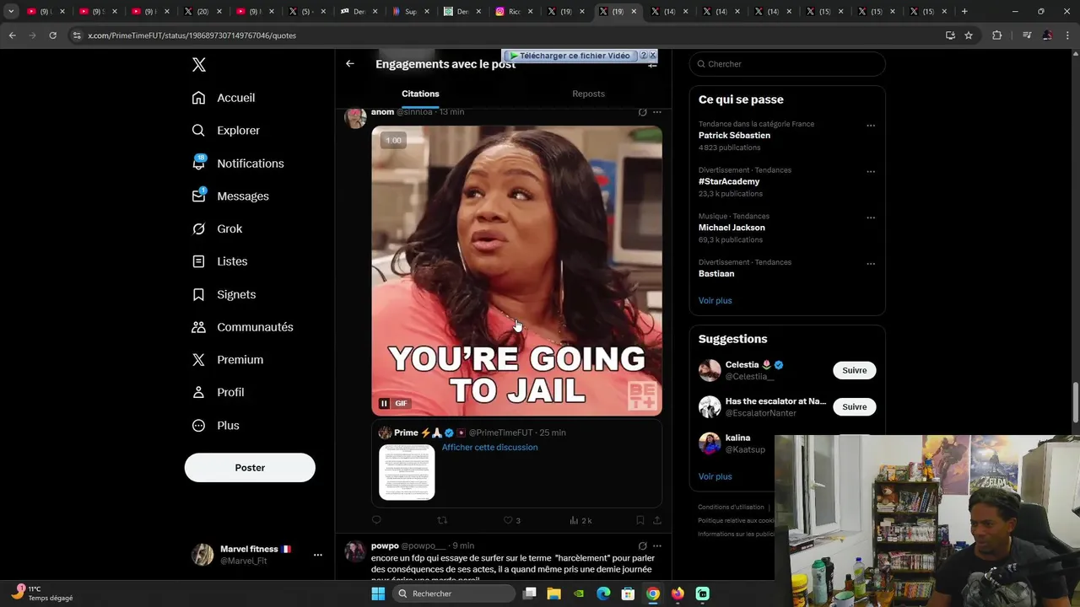
Task: Follow Has the escalator account
Action: click(x=854, y=407)
